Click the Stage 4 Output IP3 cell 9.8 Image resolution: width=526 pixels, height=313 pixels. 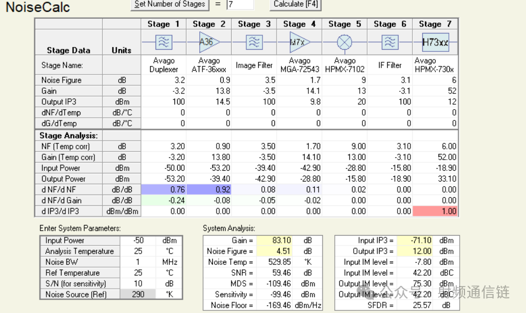click(x=300, y=102)
